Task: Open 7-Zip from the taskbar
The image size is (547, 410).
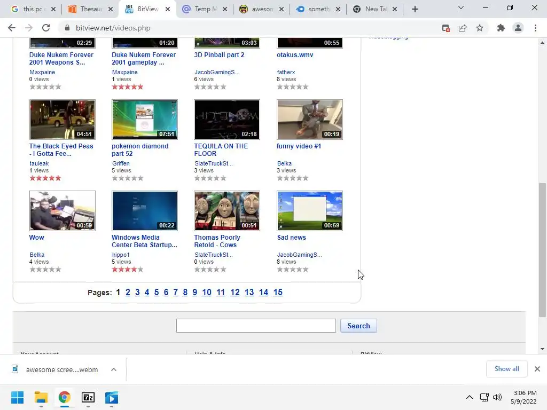Action: [x=88, y=397]
